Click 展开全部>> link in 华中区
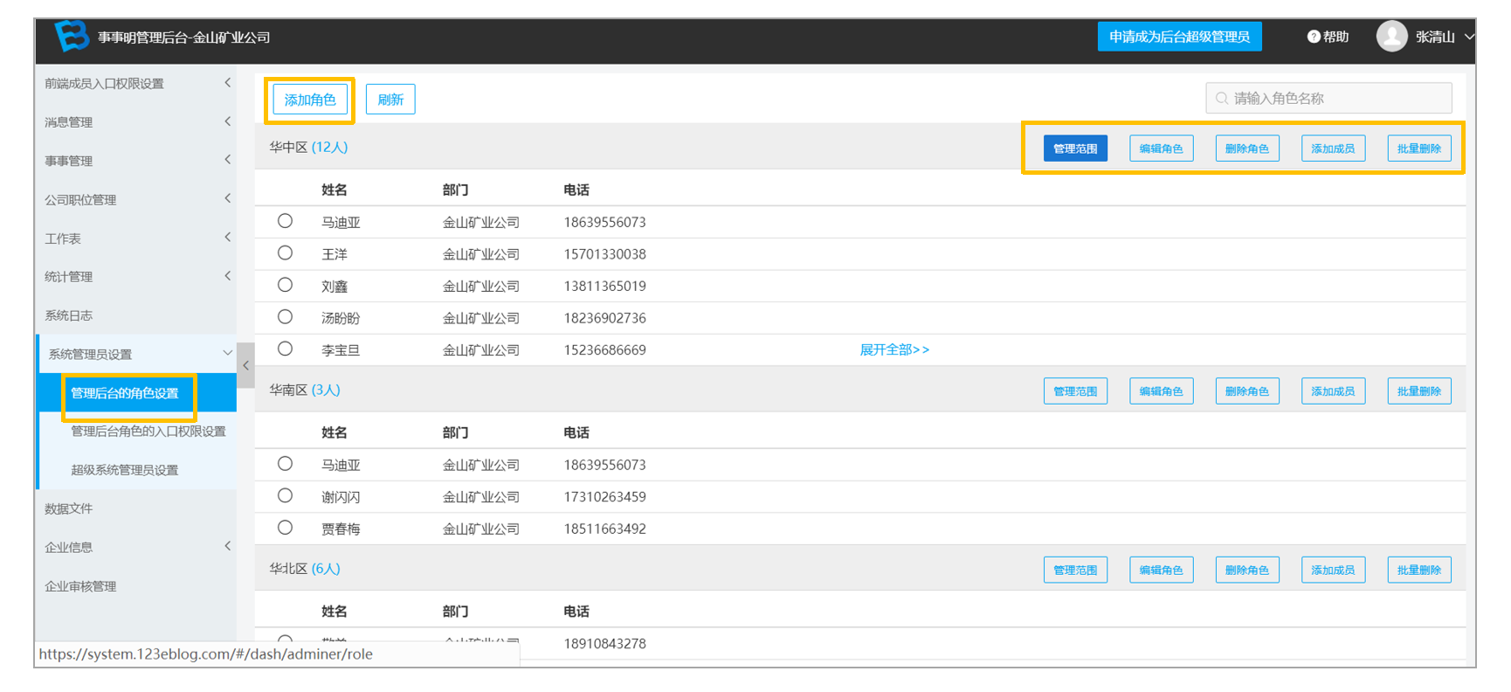 [x=894, y=349]
